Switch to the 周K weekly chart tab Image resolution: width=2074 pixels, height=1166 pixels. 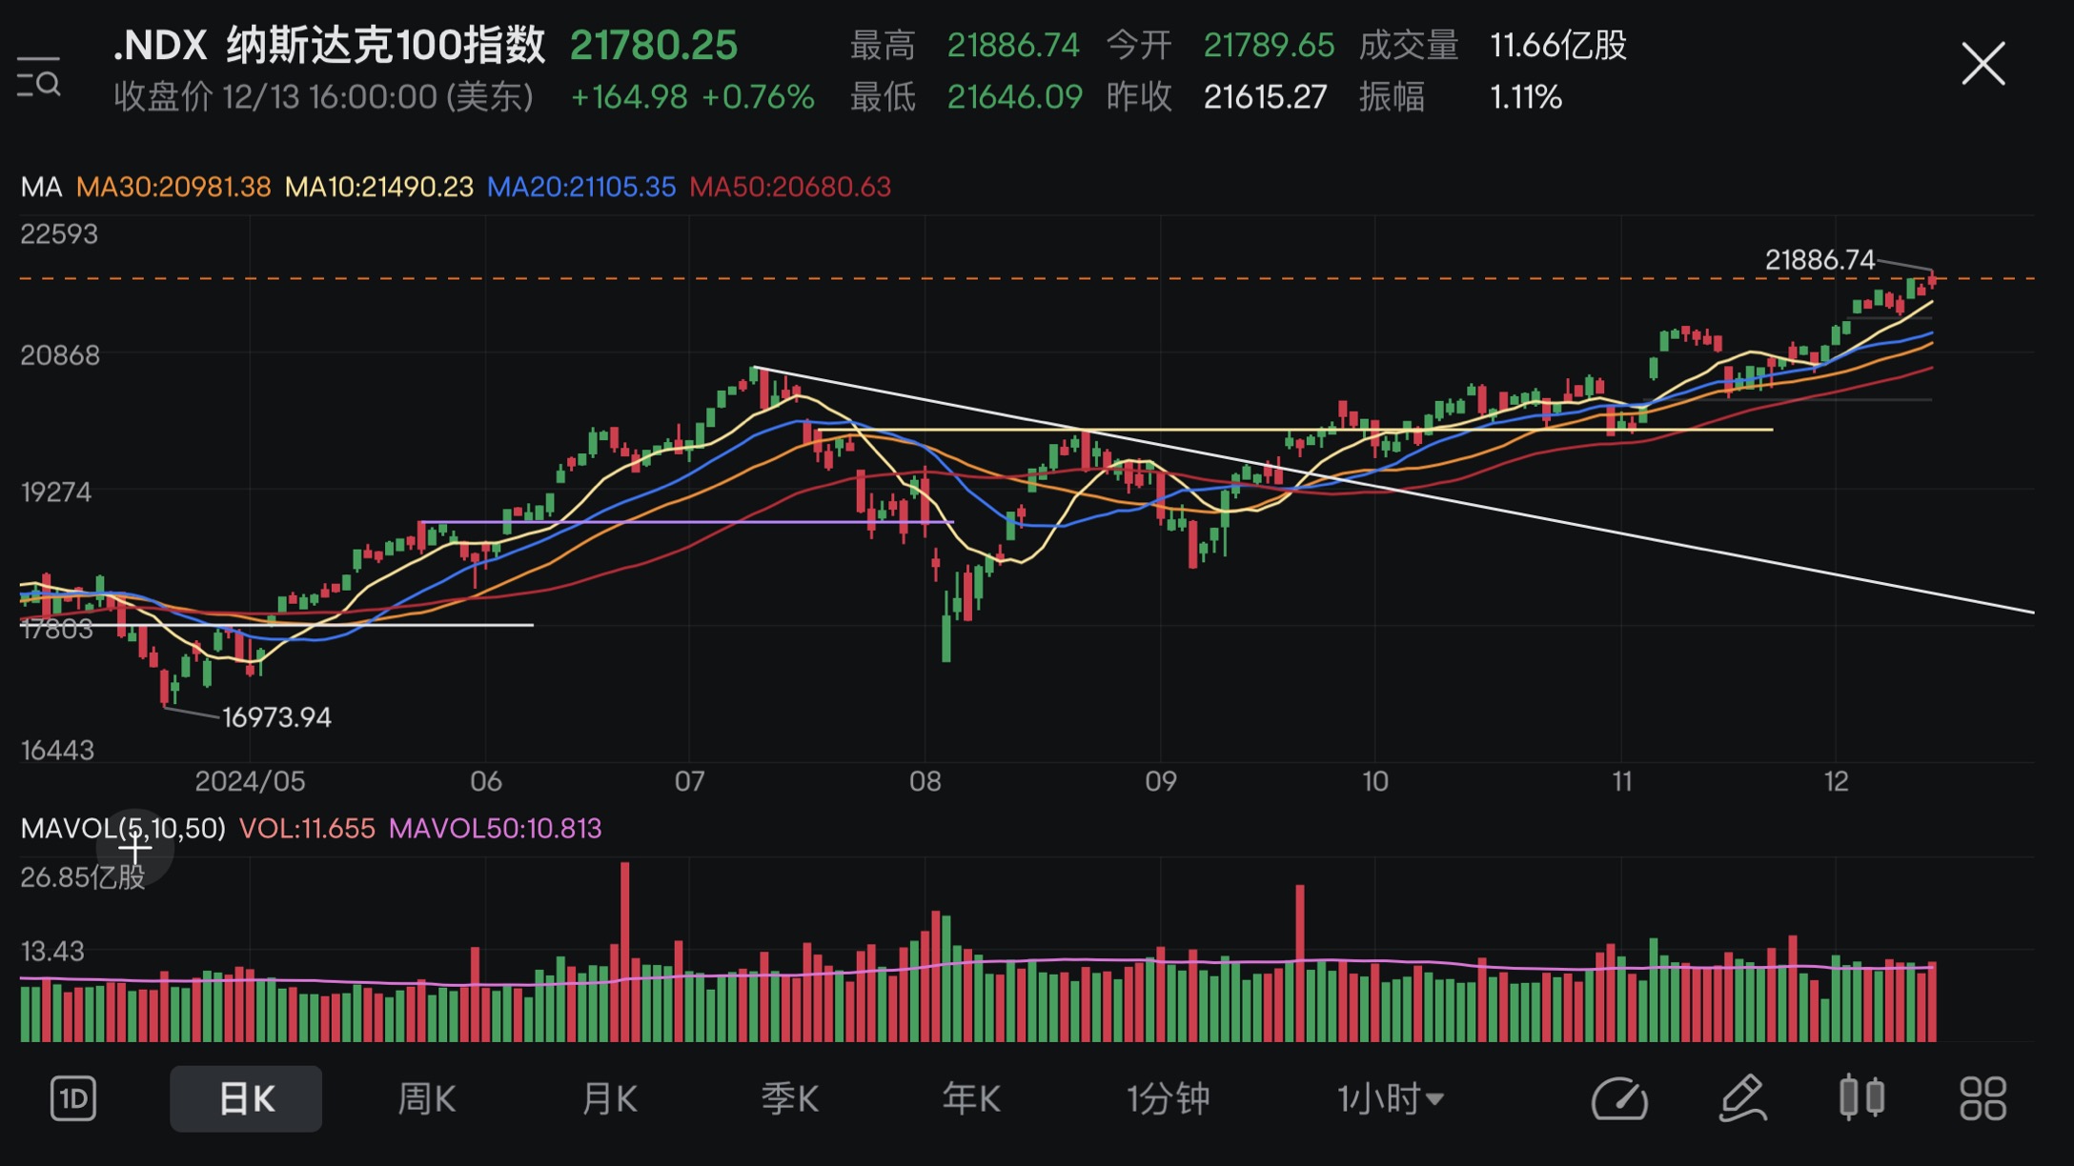tap(426, 1099)
